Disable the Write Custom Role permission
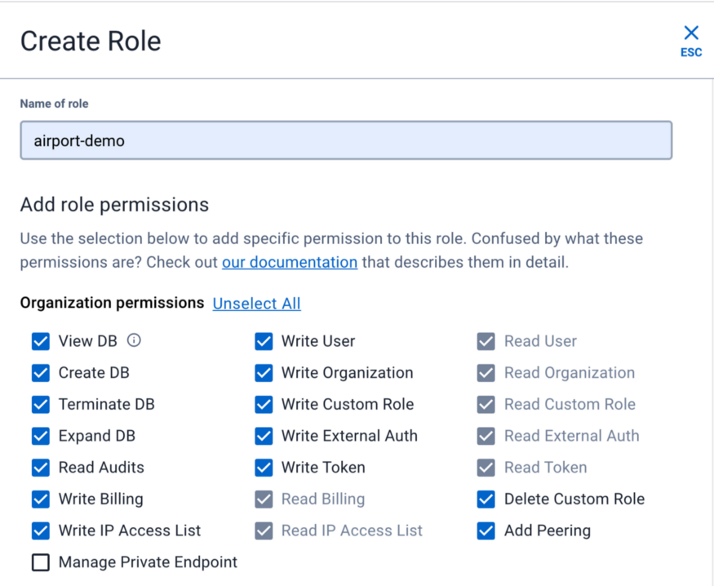This screenshot has width=714, height=586. tap(264, 404)
